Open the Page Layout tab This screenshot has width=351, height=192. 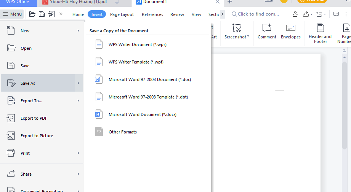(122, 14)
